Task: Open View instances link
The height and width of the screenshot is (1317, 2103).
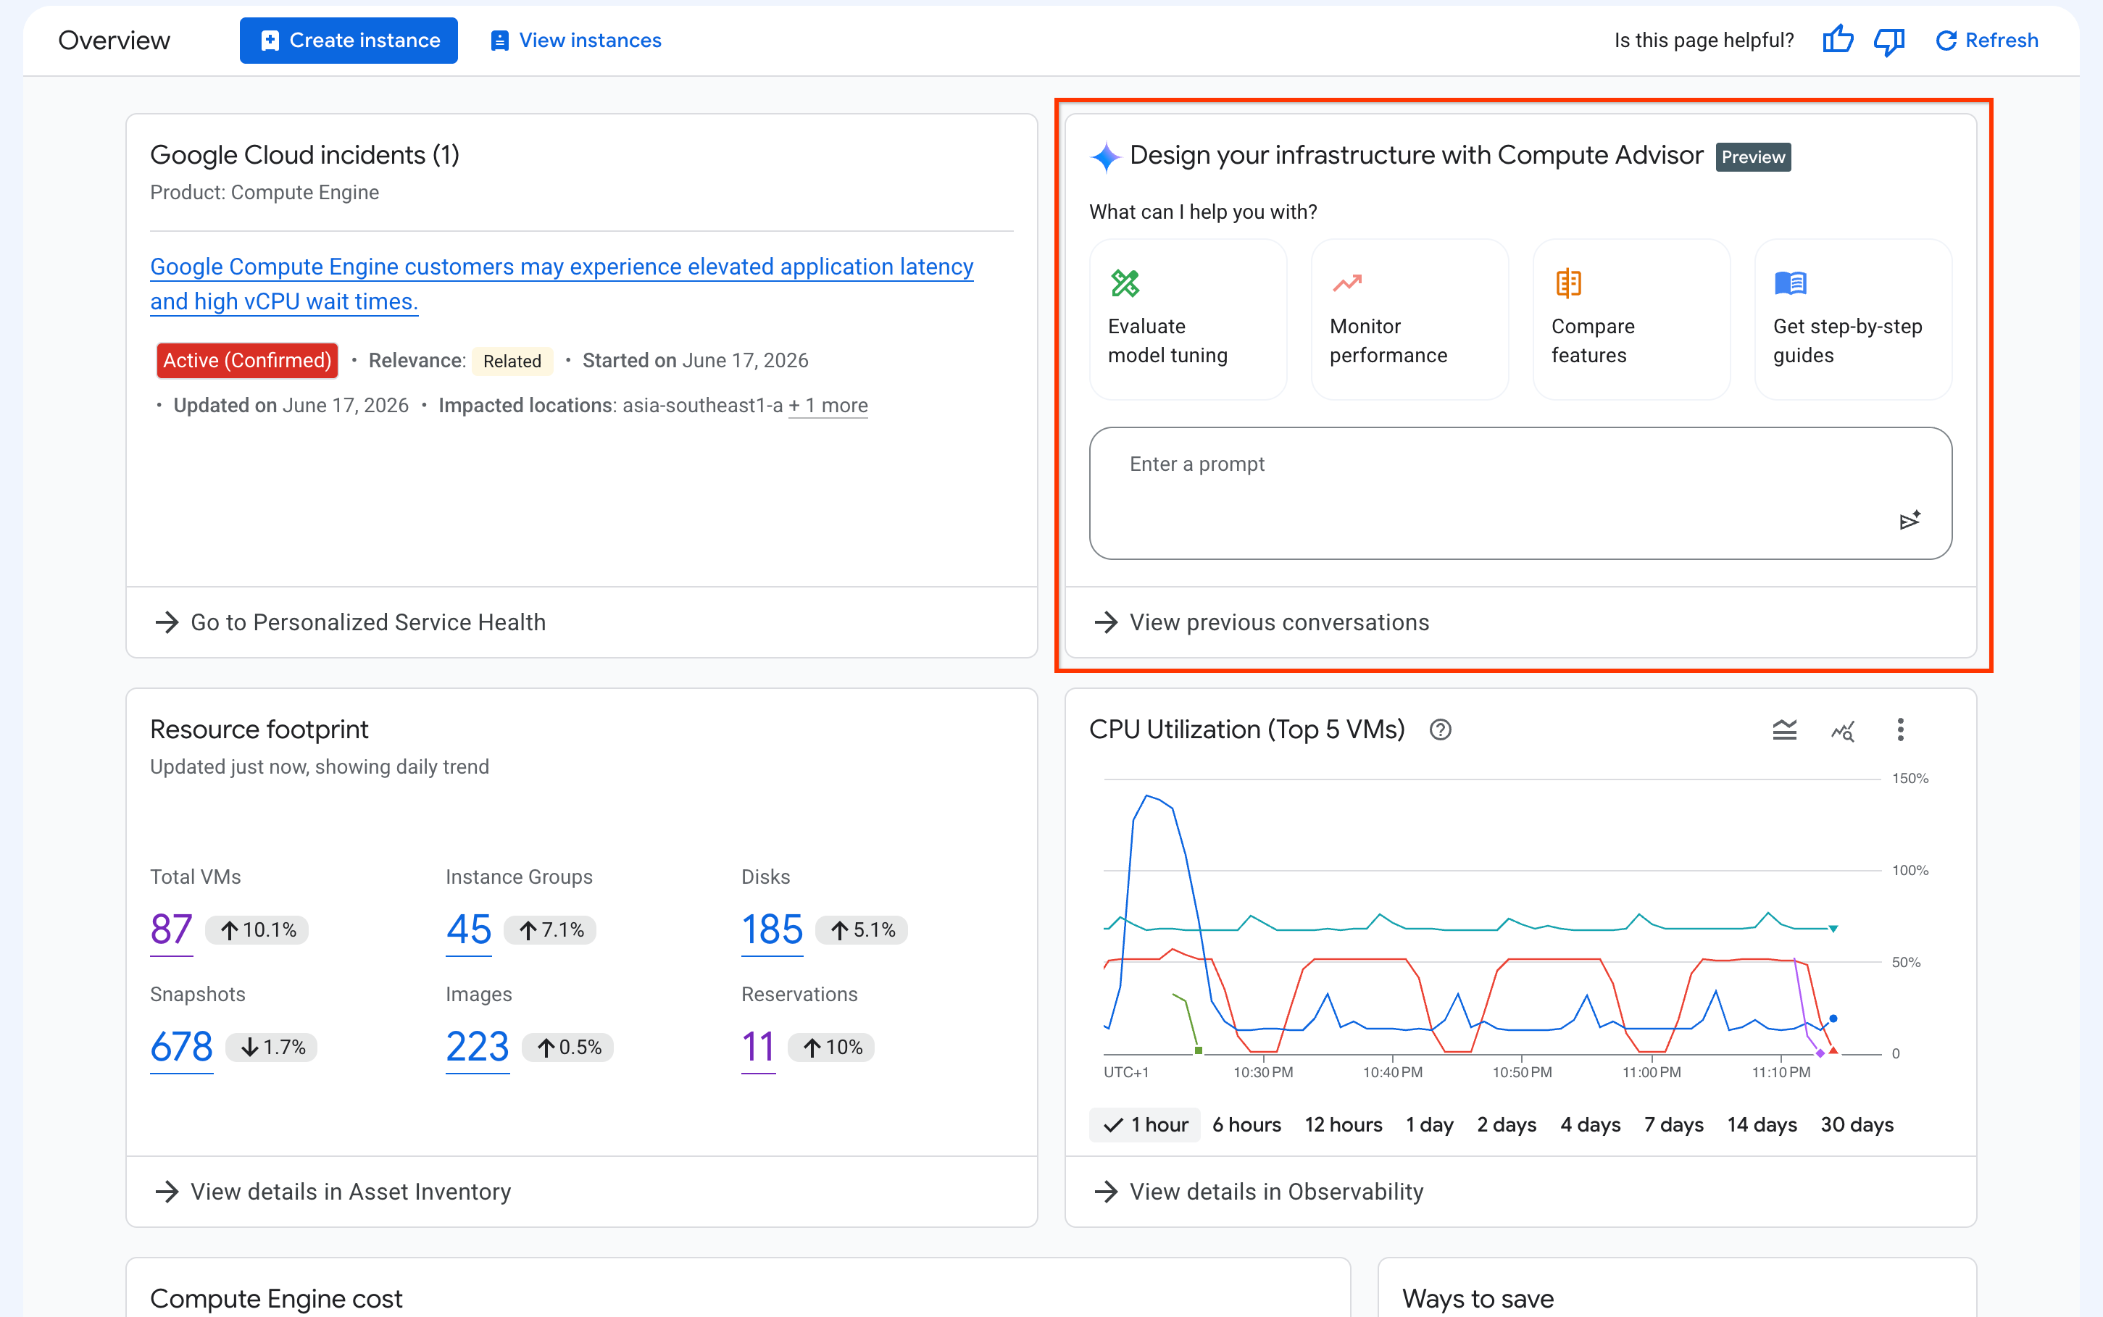Action: 576,40
